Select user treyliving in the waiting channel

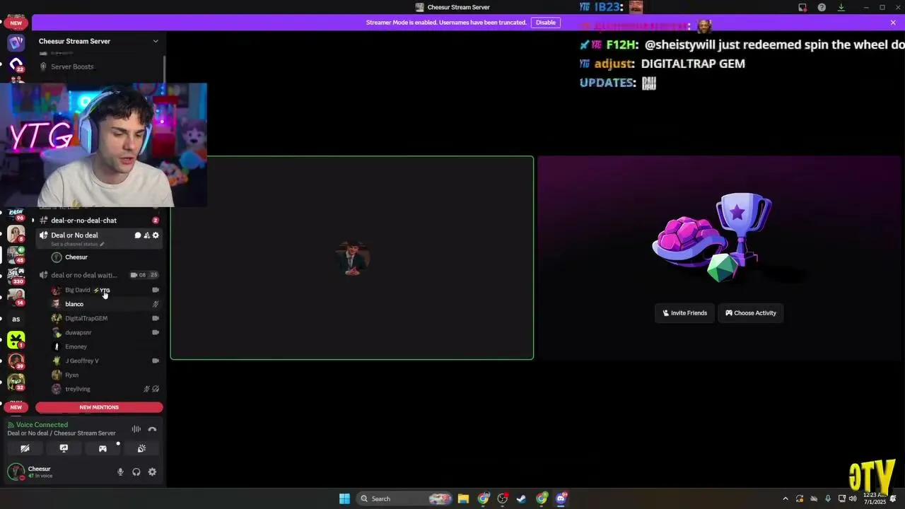78,389
